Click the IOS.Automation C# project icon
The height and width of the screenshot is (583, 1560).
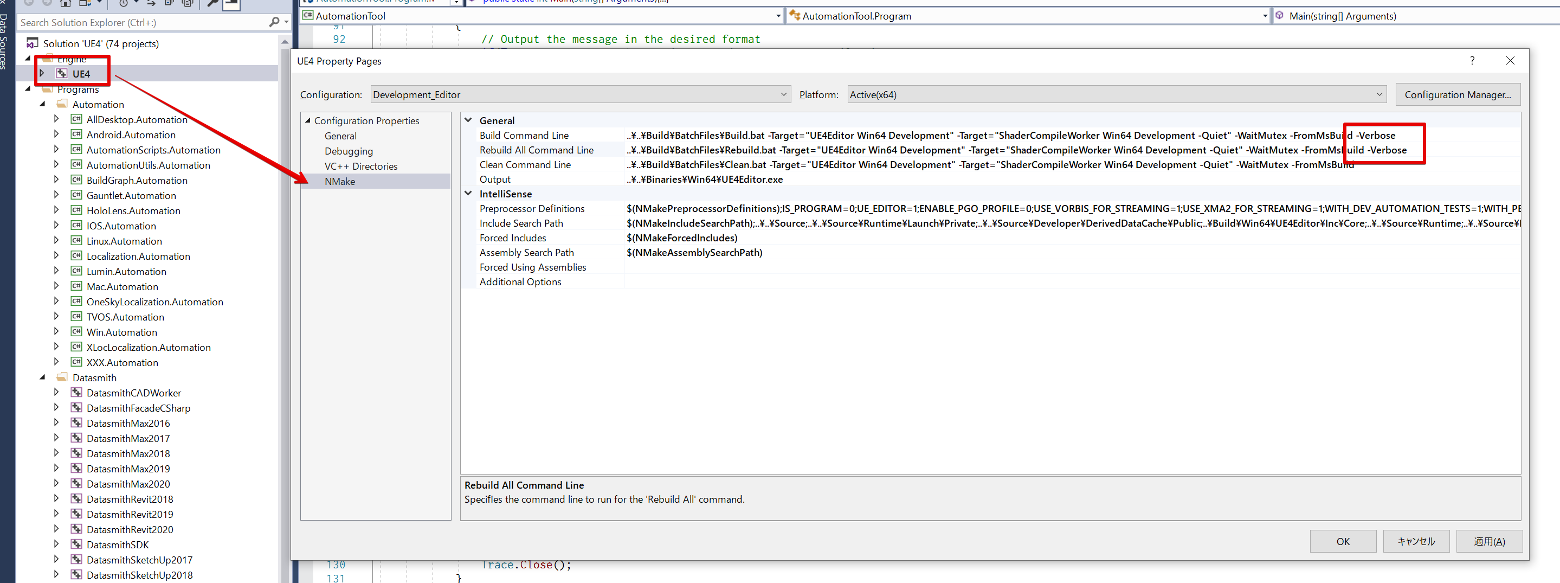[76, 226]
